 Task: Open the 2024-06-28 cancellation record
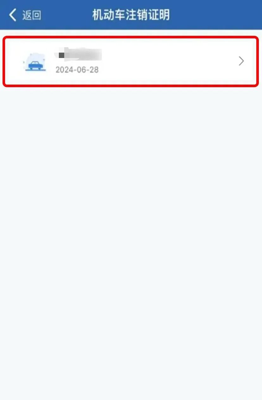pos(131,61)
